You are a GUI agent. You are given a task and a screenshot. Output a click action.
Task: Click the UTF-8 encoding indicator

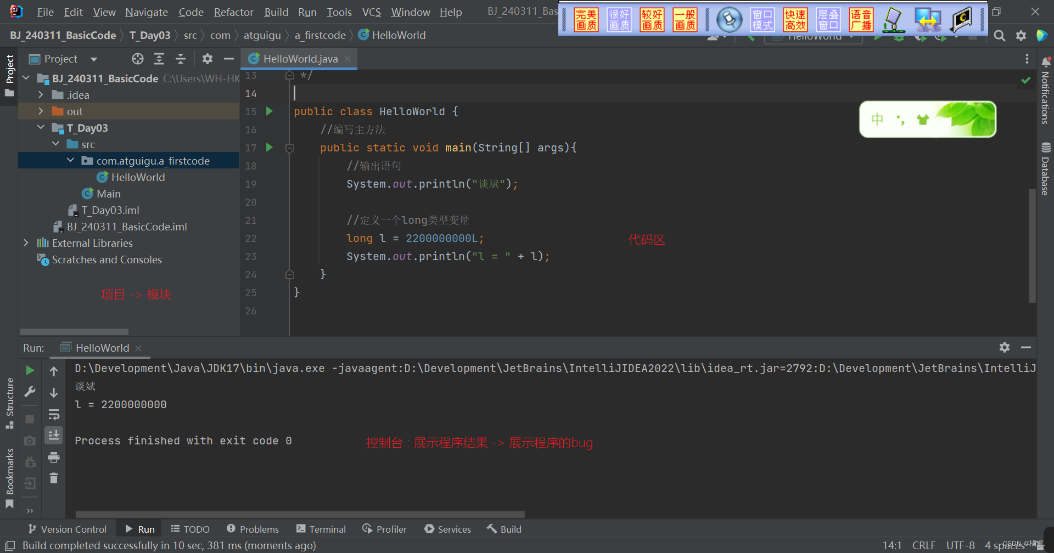coord(960,545)
